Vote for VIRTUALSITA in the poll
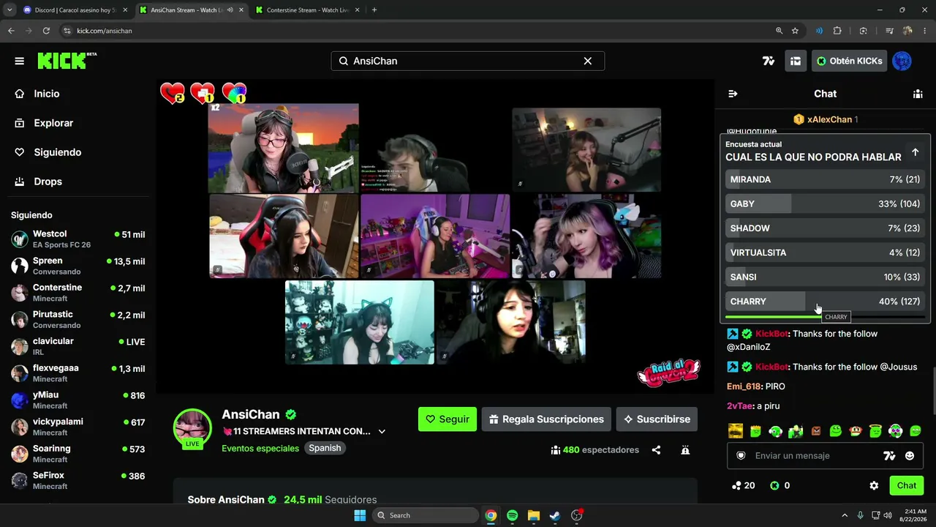Screen dimensions: 936x527 pos(825,253)
